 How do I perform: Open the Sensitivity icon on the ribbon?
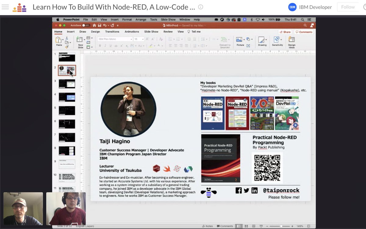277,40
